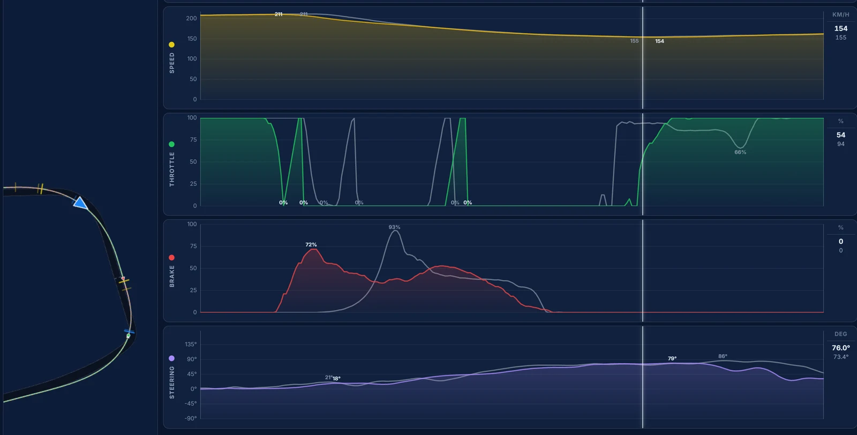Click the 93% reference brake peak label
Image resolution: width=857 pixels, height=435 pixels.
click(x=395, y=227)
